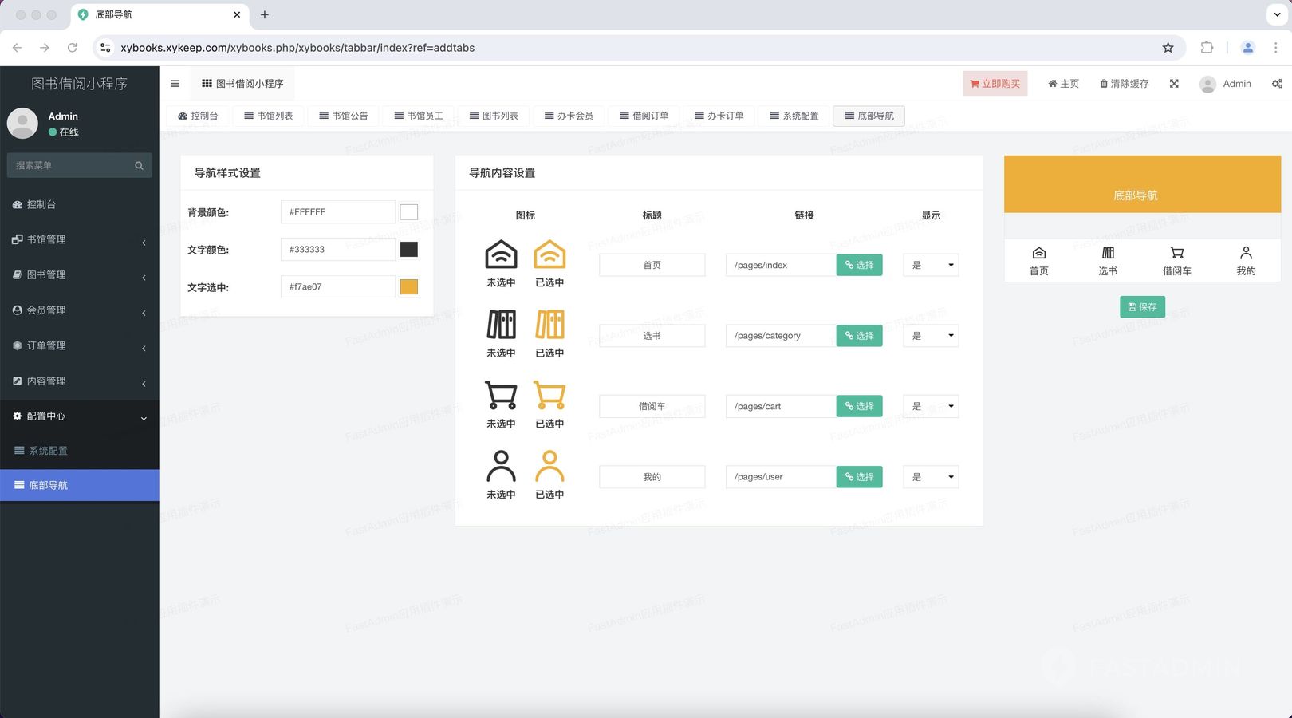Click the 背景颜色 hex input field

click(337, 212)
